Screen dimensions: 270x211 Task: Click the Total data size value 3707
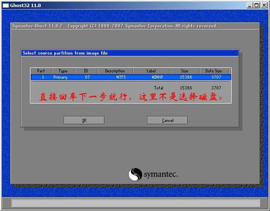[216, 88]
